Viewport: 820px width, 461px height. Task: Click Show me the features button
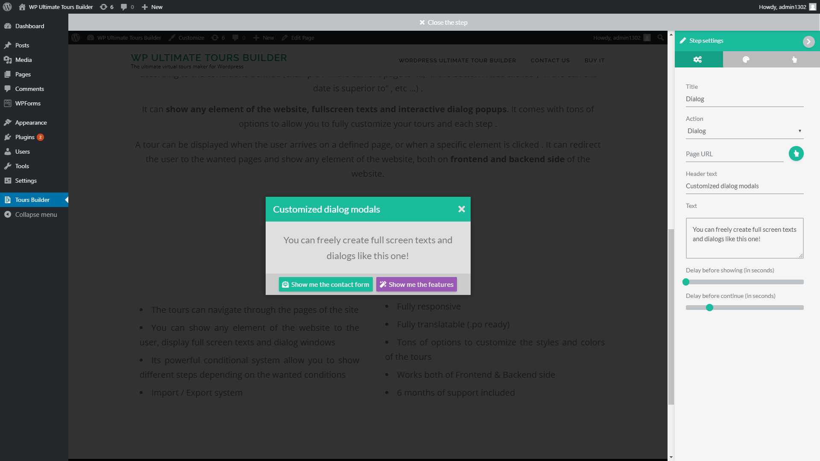416,285
